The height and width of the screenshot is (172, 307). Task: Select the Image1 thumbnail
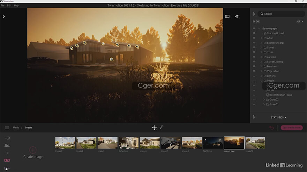click(65, 143)
